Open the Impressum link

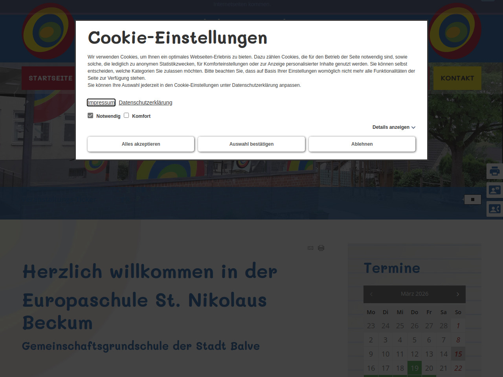(x=101, y=102)
